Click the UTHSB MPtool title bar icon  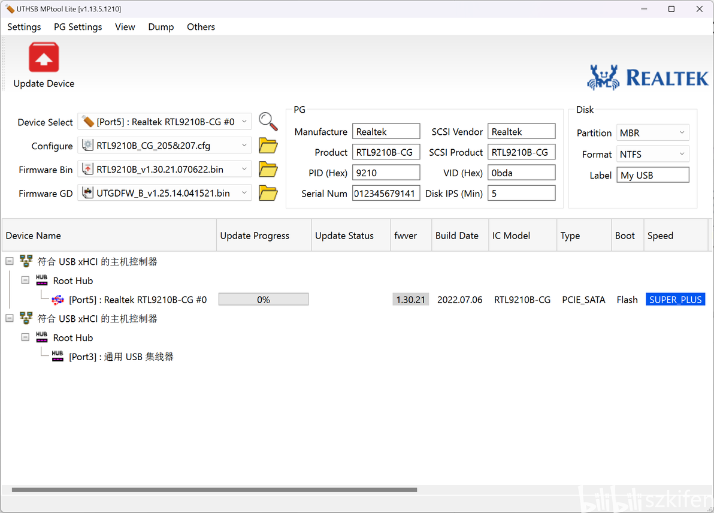tap(10, 8)
